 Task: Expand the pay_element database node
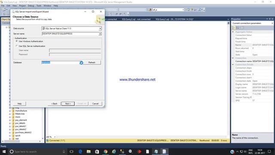pos(10,120)
